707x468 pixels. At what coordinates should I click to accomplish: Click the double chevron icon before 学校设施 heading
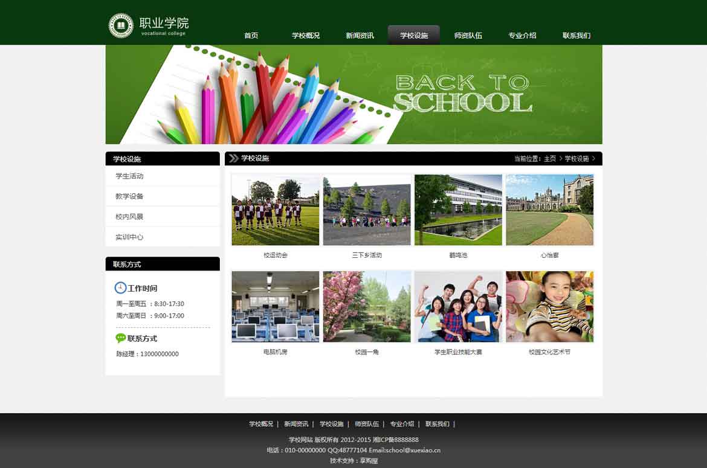pyautogui.click(x=233, y=158)
